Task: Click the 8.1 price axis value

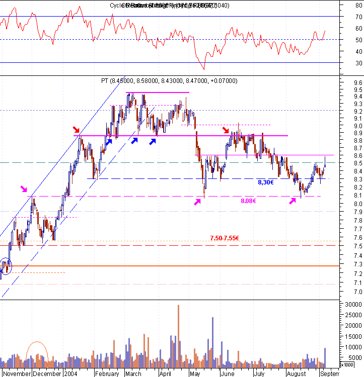Action: tap(358, 196)
